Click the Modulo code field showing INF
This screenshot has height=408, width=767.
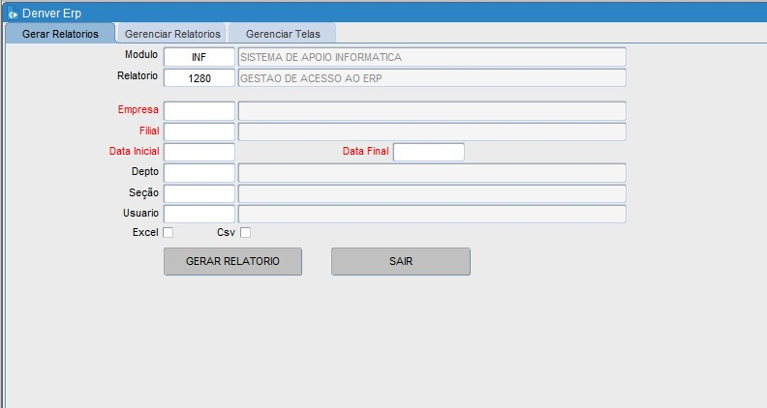click(x=199, y=57)
